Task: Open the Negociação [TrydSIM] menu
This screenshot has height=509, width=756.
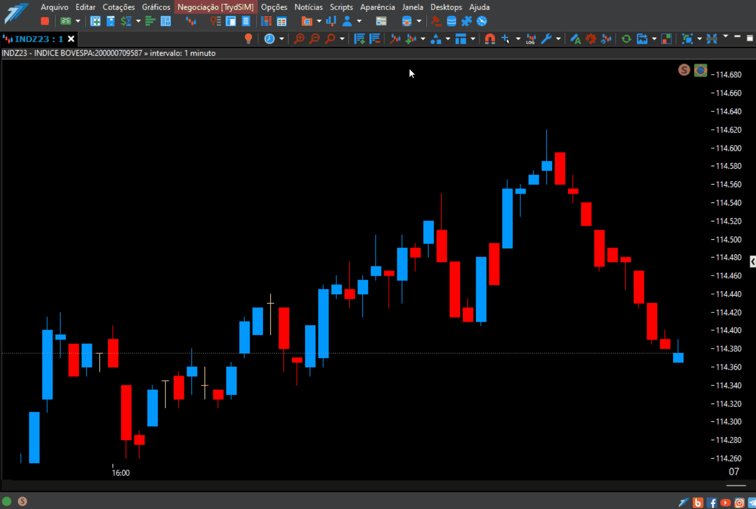Action: pyautogui.click(x=216, y=7)
